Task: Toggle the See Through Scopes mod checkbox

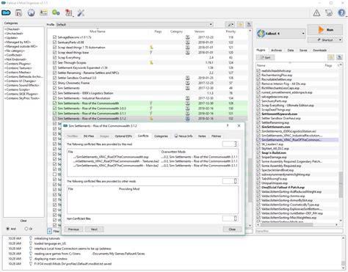Action: coord(54,62)
